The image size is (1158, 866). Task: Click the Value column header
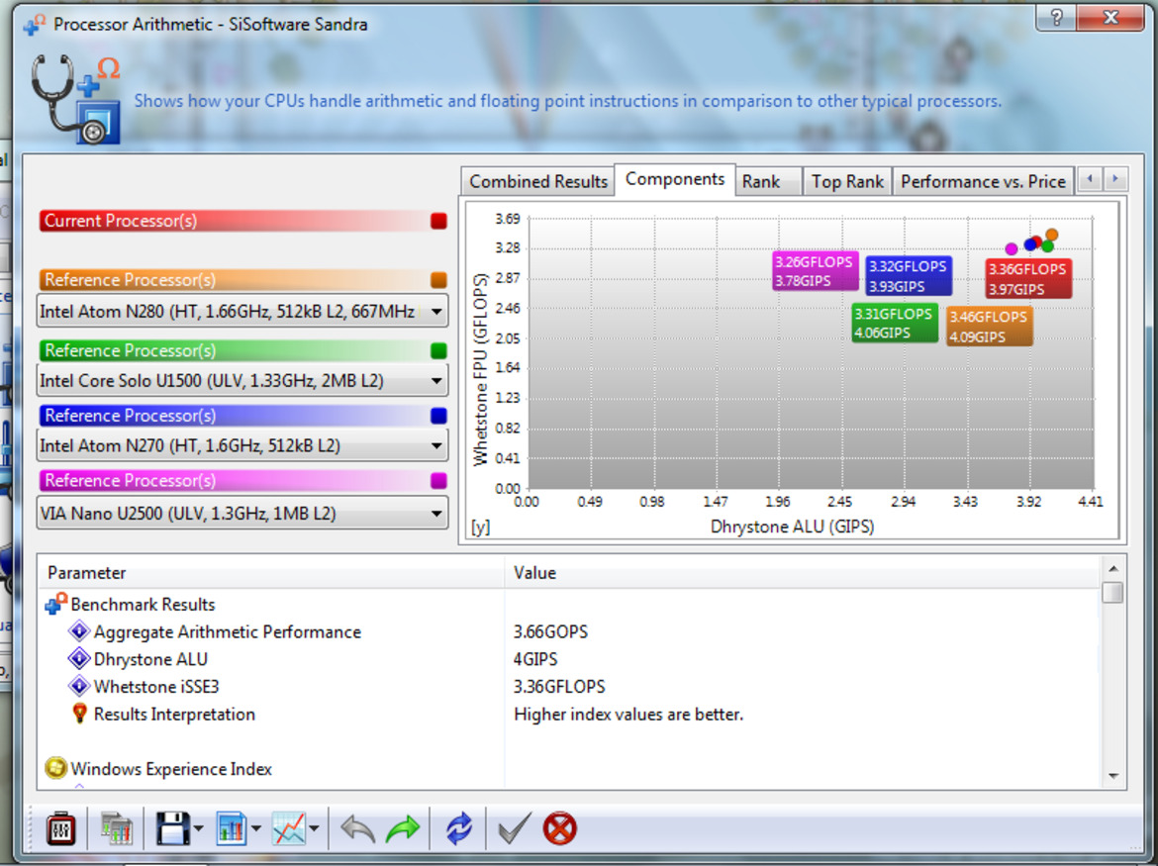tap(803, 573)
